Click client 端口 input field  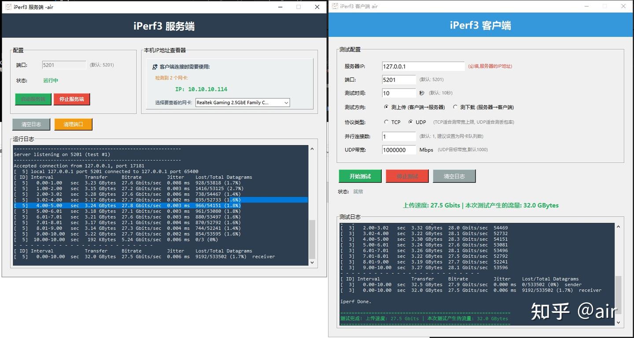tap(399, 80)
